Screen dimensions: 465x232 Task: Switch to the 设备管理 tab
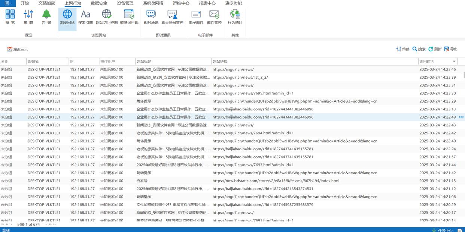125,3
